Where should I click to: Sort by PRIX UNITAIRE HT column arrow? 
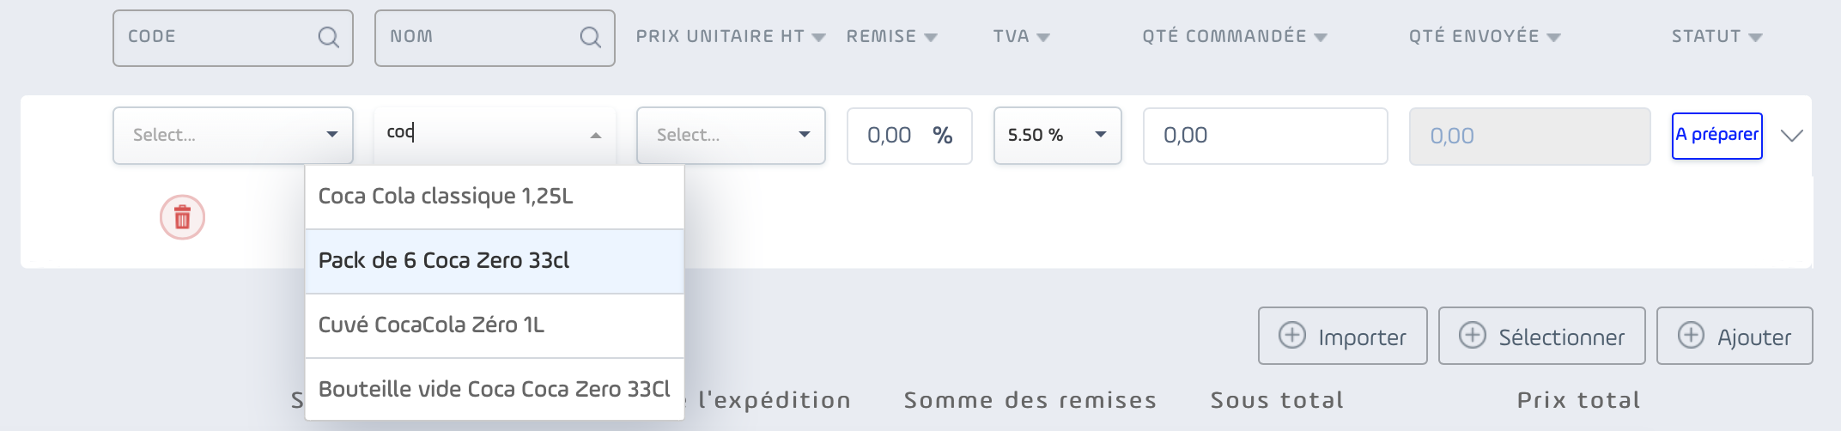pyautogui.click(x=818, y=38)
